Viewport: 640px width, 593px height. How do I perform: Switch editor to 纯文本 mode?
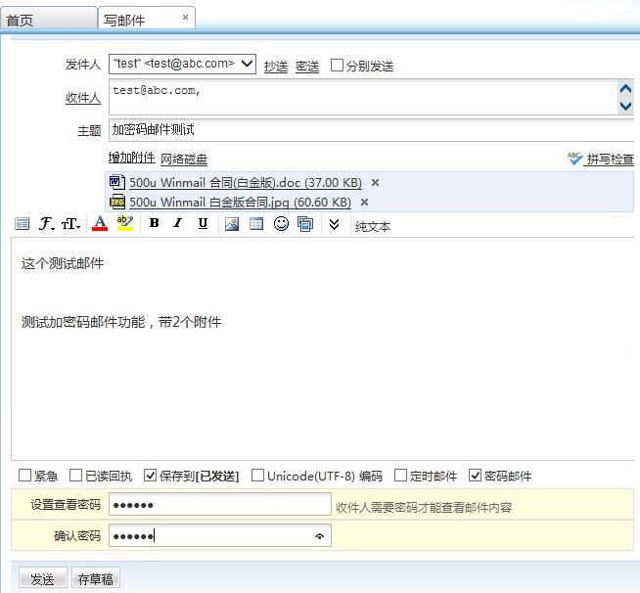[x=373, y=226]
